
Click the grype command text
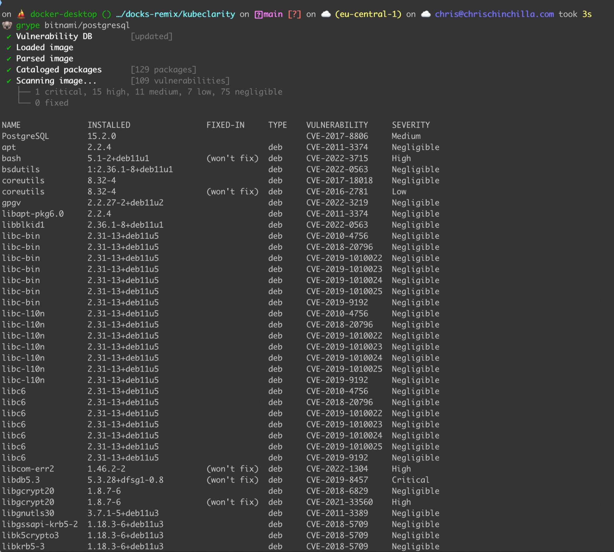pyautogui.click(x=28, y=25)
